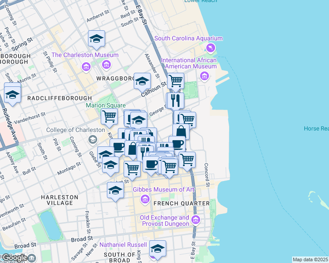This screenshot has height=263, width=329.
Task: Click school marker above Harleston Village area
Action: pyautogui.click(x=115, y=192)
